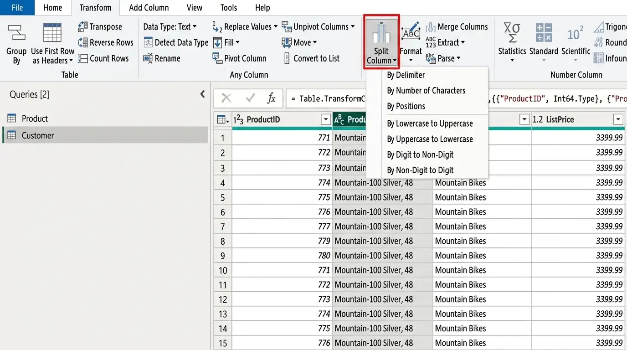
Task: Click the Rename command
Action: (162, 58)
